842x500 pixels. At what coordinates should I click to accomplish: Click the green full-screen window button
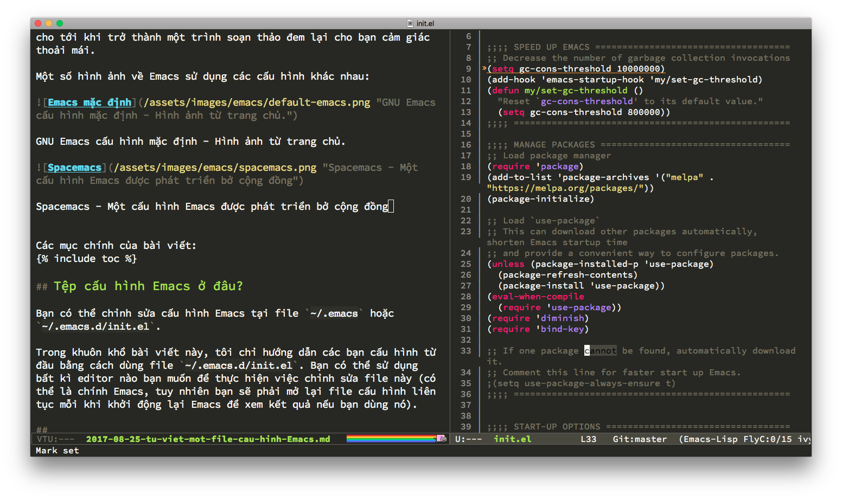tap(60, 23)
